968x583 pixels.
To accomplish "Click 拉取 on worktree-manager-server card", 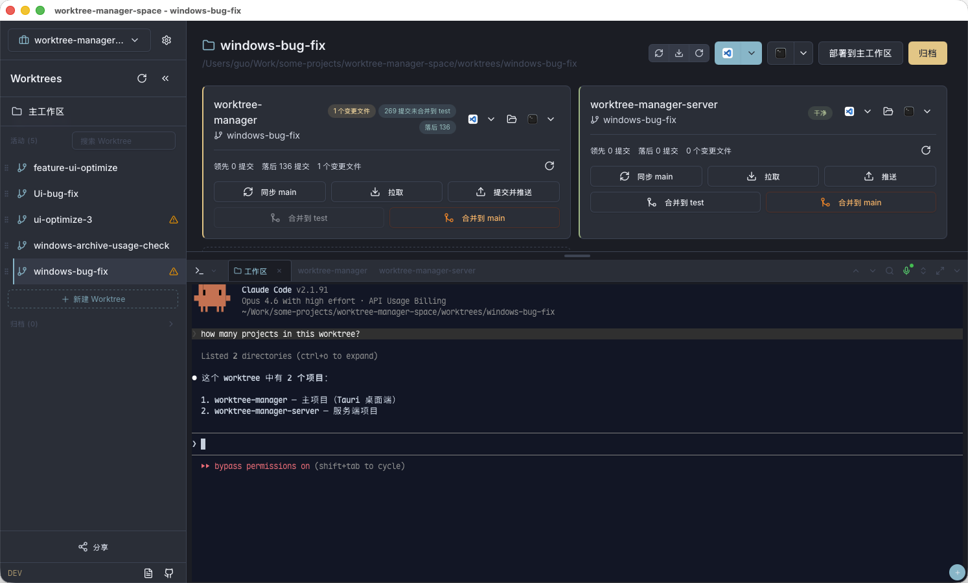I will click(x=763, y=176).
